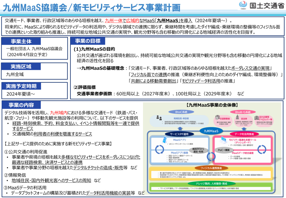Click the ナレッジ集約、人材確保・育成 green pill
Screen dimensions: 286x198
(x=211, y=183)
